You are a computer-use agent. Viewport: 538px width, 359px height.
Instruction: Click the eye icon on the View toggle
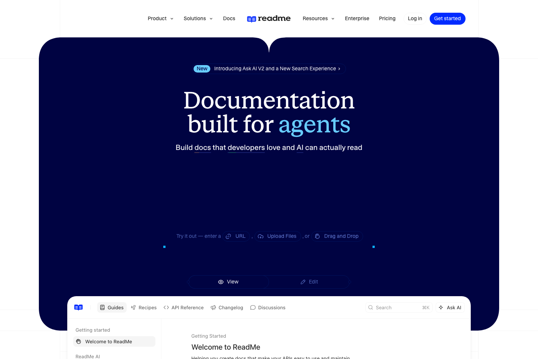click(x=221, y=282)
